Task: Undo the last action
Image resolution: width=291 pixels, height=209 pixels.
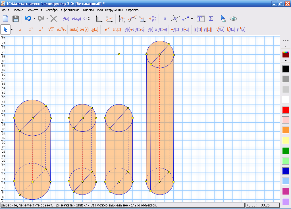Action: coord(28,19)
